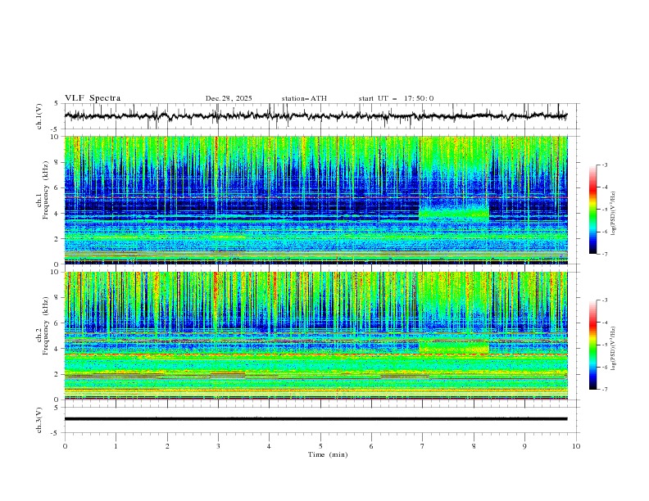The width and height of the screenshot is (649, 501).
Task: Click the time axis tick label "8"
Action: [474, 446]
